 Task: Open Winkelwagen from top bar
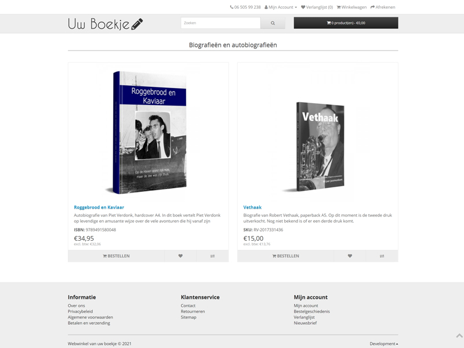351,7
